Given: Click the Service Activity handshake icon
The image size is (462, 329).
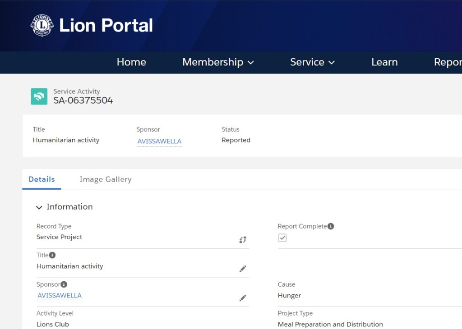Looking at the screenshot, I should coord(39,96).
